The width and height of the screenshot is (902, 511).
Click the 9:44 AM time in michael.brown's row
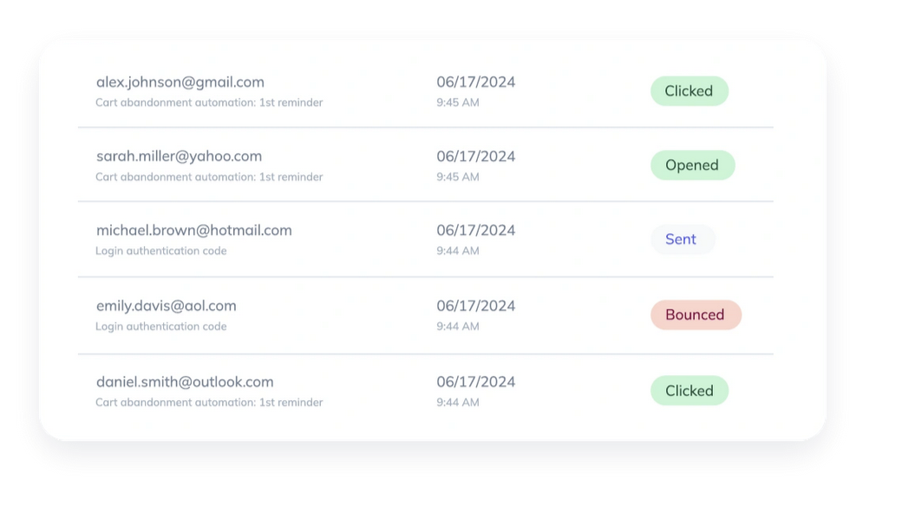click(x=458, y=251)
